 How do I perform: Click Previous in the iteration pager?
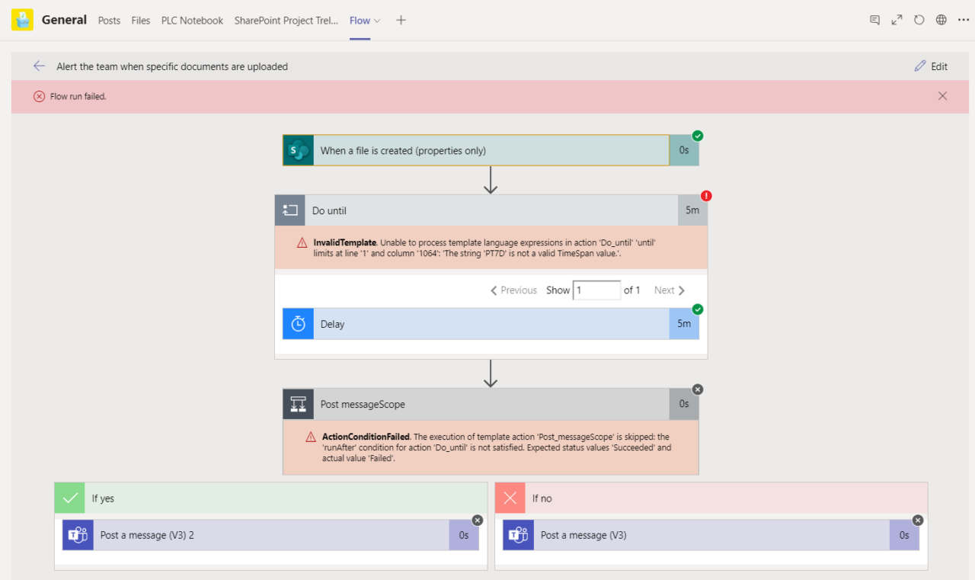(513, 290)
